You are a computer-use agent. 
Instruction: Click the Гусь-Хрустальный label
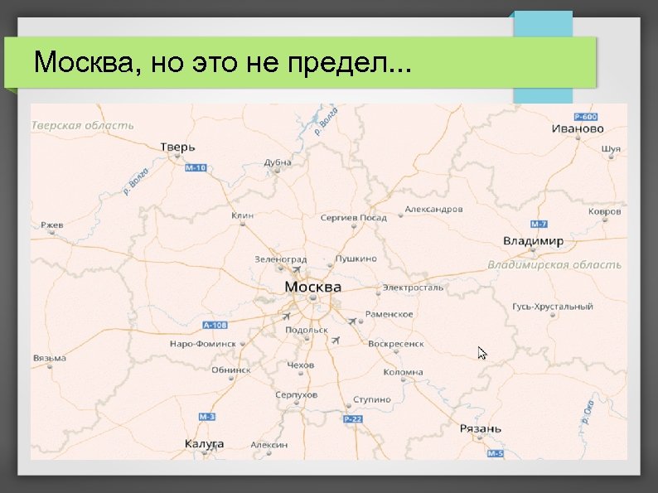[553, 307]
